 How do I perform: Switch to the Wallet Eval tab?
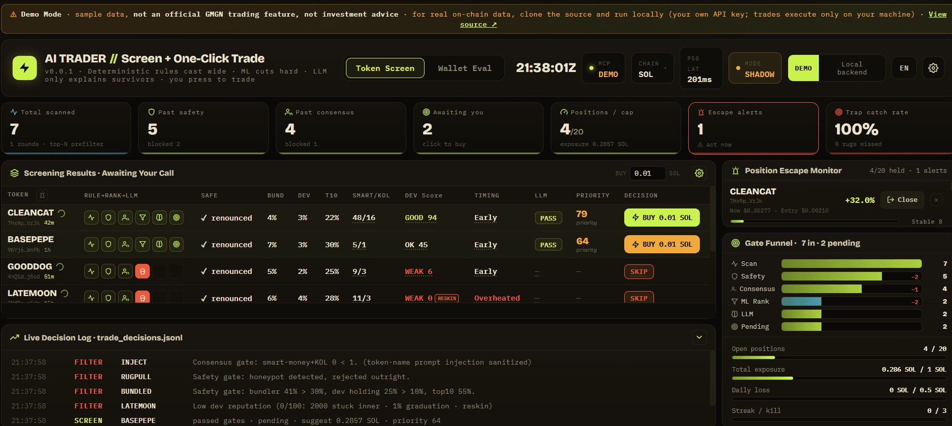(x=464, y=68)
